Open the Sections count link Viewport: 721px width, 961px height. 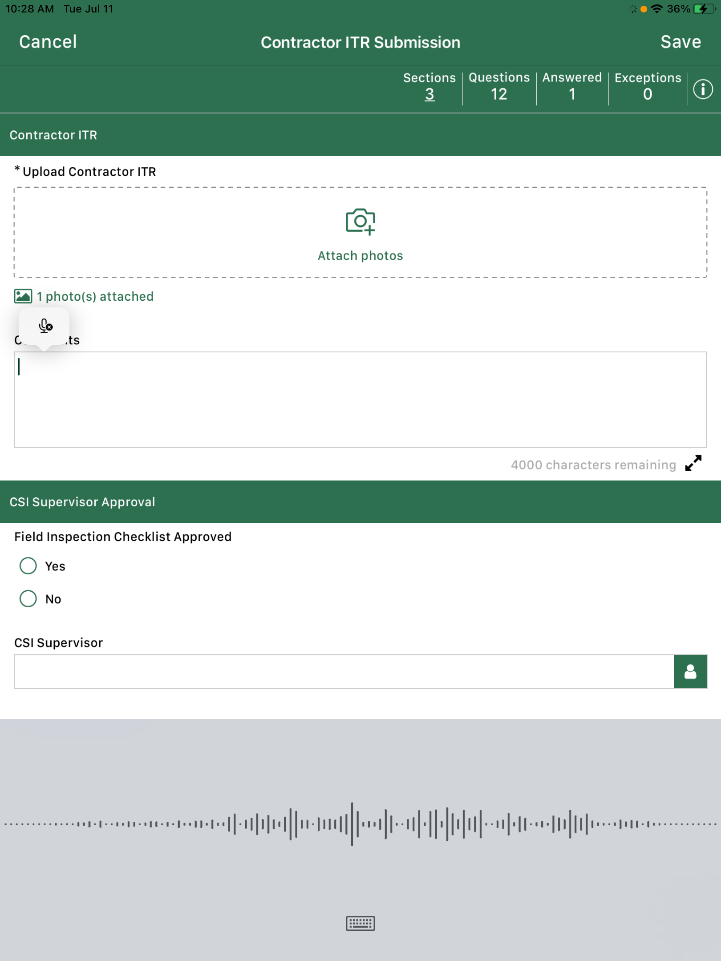click(x=429, y=94)
